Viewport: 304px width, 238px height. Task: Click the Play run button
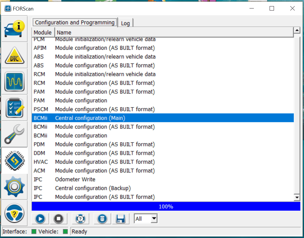point(40,219)
